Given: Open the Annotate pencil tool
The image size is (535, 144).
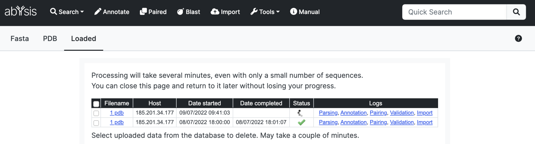Looking at the screenshot, I should (112, 12).
